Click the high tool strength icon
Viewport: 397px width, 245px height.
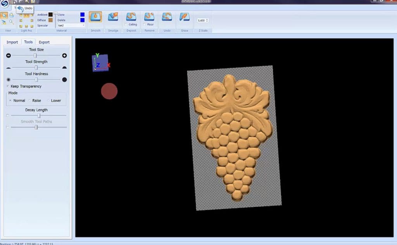65,67
